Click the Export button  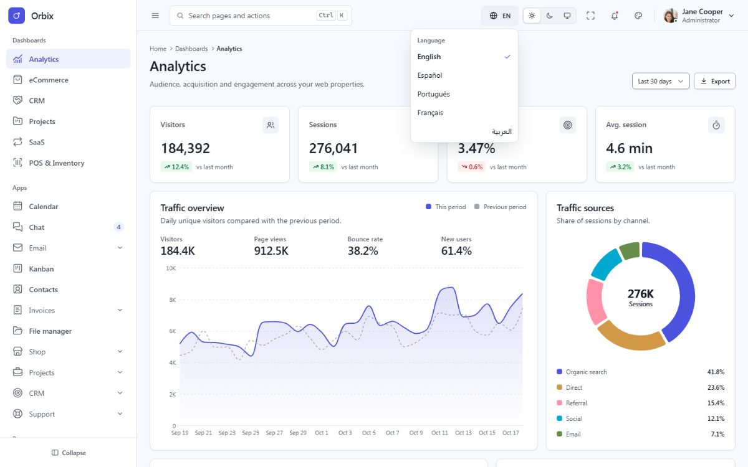(714, 81)
